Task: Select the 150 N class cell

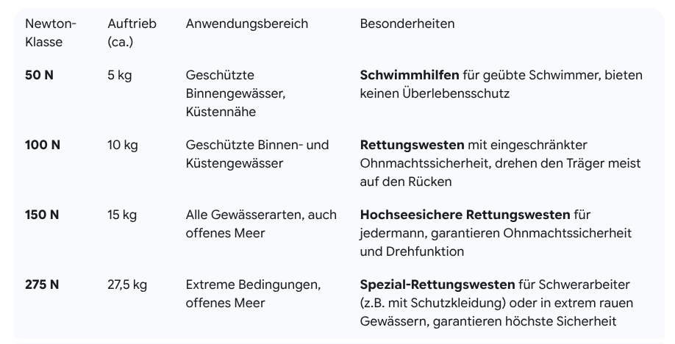Action: pos(42,215)
